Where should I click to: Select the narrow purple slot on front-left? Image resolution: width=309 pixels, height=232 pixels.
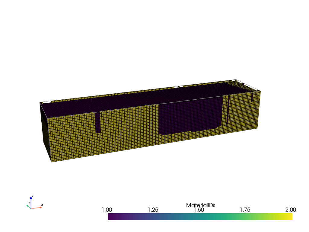[98, 122]
